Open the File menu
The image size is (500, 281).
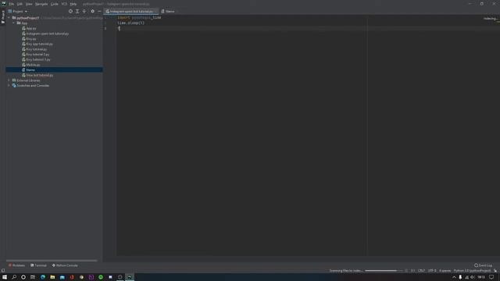tap(12, 4)
